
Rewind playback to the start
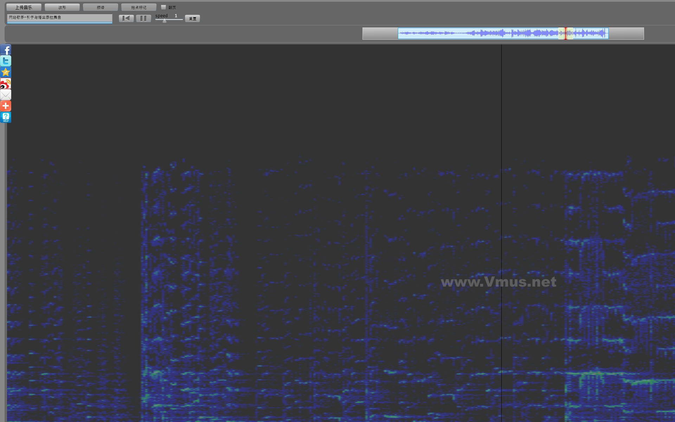[x=126, y=18]
